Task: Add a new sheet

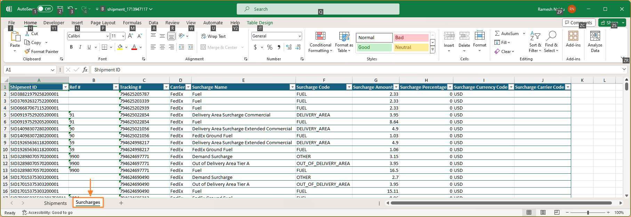Action: point(121,203)
